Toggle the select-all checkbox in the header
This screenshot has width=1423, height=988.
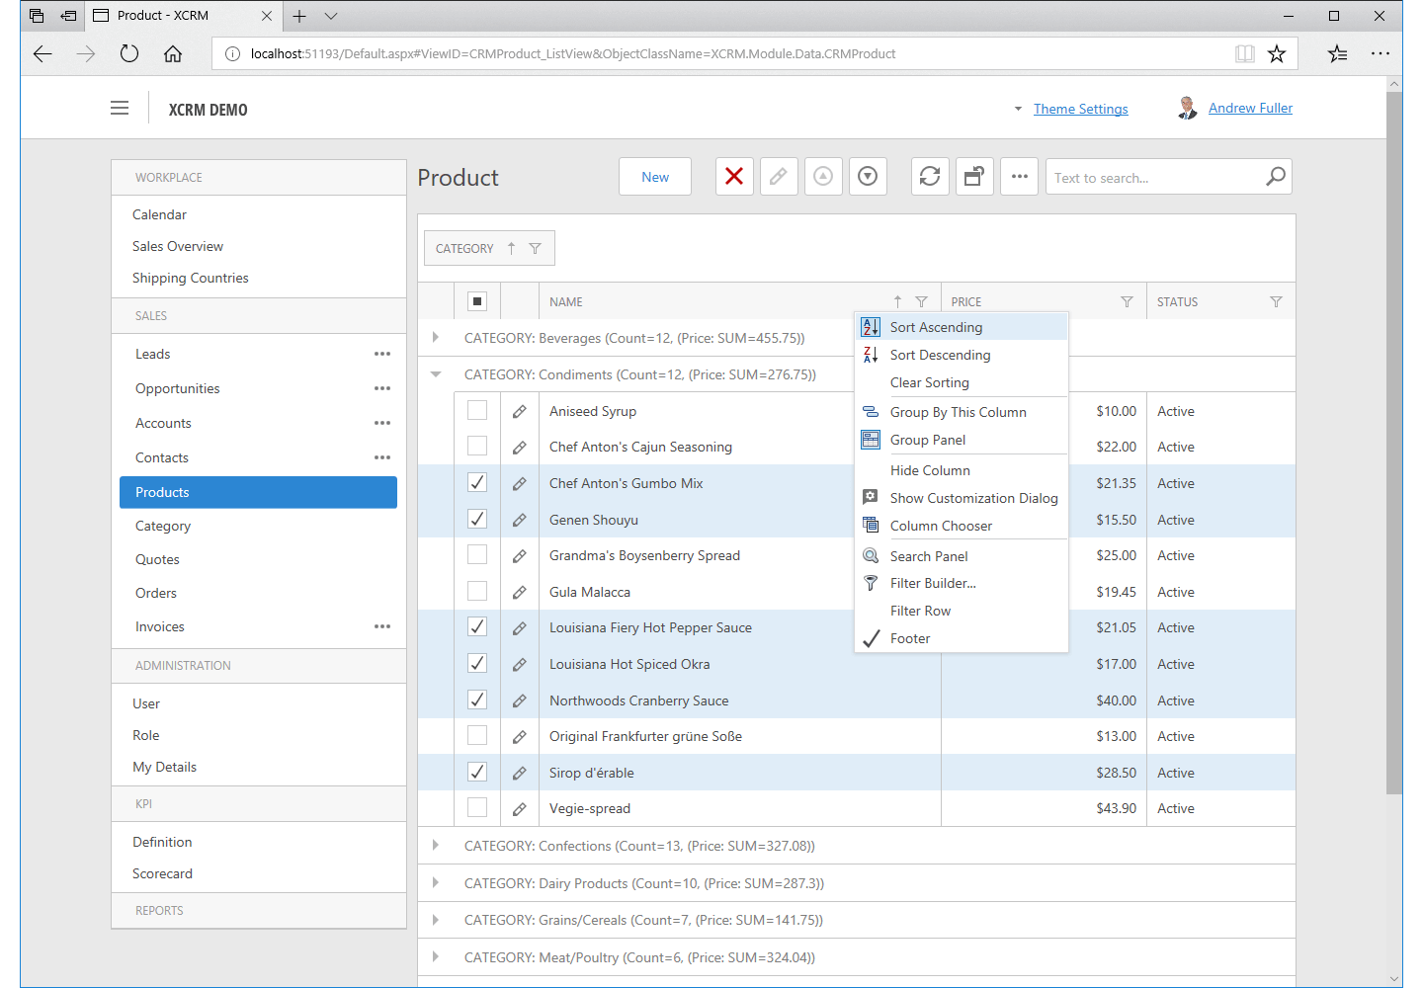pyautogui.click(x=477, y=301)
